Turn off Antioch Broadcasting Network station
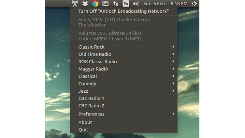The width and height of the screenshot is (245, 138). pos(123,11)
